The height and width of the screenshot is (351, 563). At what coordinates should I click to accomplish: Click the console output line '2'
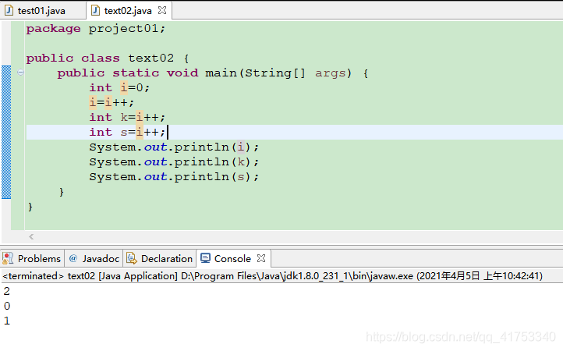pyautogui.click(x=7, y=291)
